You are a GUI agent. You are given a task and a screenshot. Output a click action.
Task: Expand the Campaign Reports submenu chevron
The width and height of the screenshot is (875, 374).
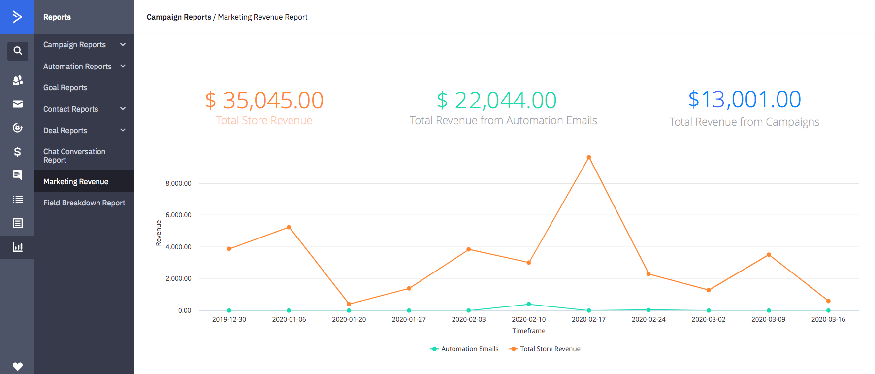tap(123, 45)
